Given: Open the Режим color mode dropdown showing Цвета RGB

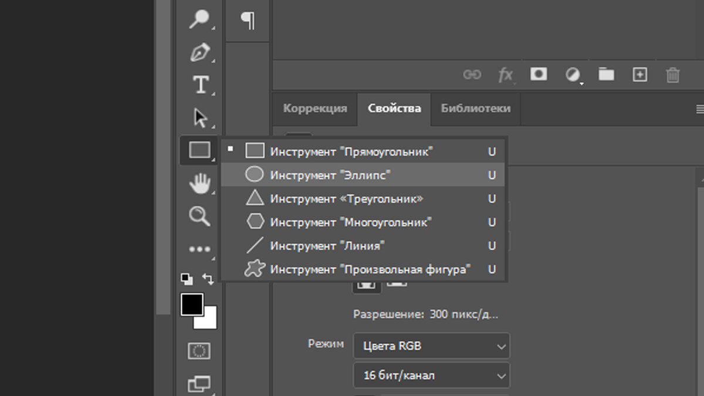Looking at the screenshot, I should (431, 346).
